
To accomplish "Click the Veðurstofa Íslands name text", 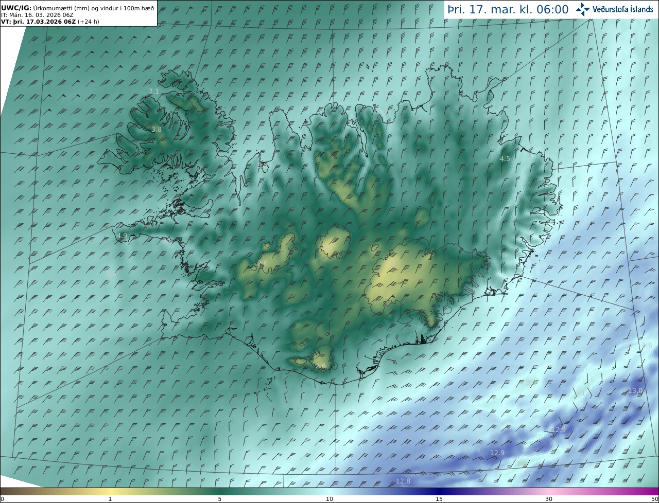I will tap(622, 10).
